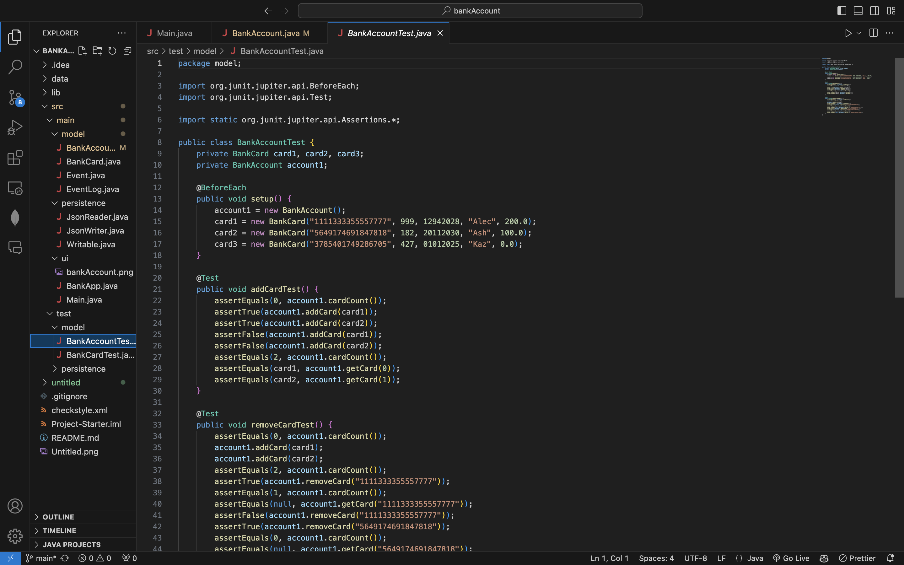Open README.md in the explorer
Viewport: 904px width, 565px height.
83,438
